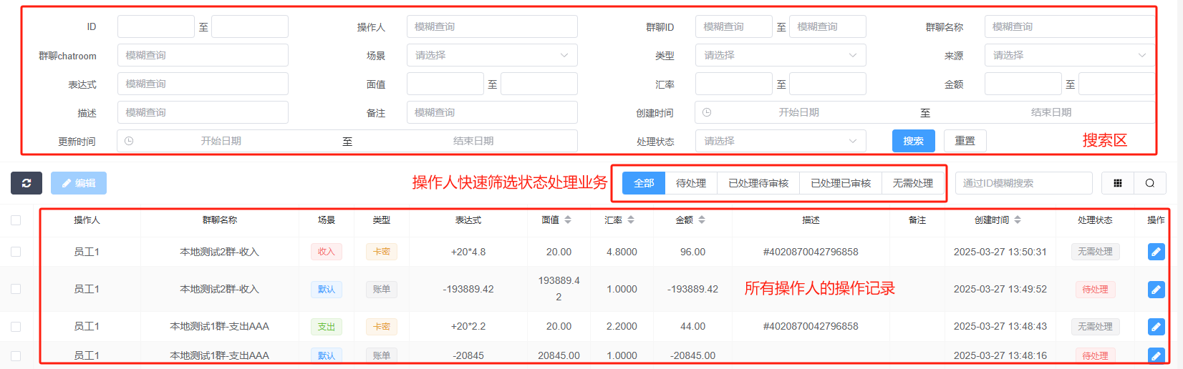1183x369 pixels.
Task: Click the dark refresh icon button
Action: click(26, 183)
